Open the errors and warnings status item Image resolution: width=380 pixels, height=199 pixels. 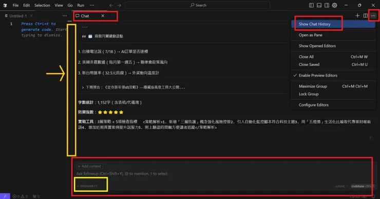[x=20, y=196]
